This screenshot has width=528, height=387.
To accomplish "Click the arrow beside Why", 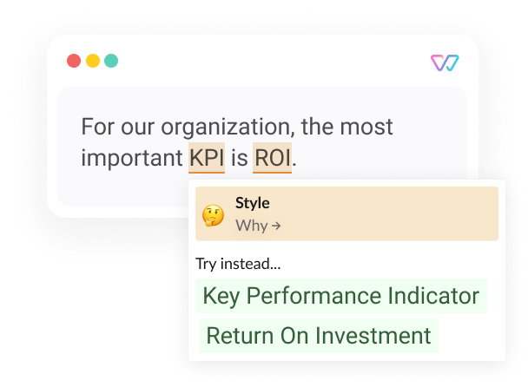I will tap(276, 226).
